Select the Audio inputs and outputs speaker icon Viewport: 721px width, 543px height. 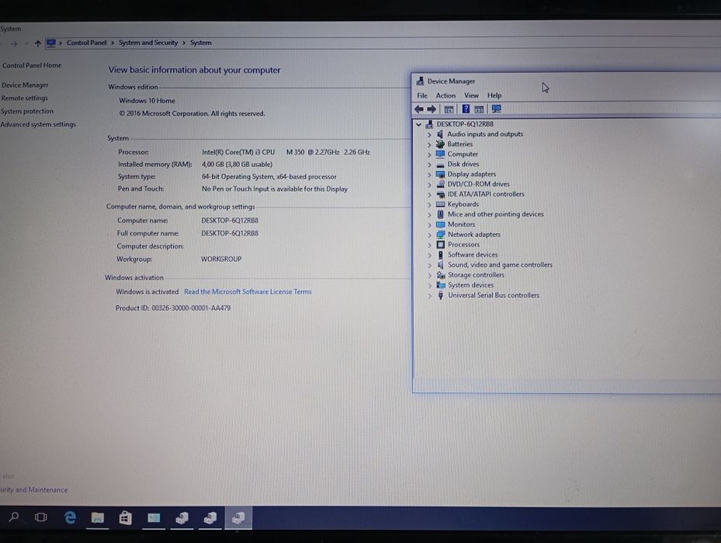pyautogui.click(x=440, y=134)
